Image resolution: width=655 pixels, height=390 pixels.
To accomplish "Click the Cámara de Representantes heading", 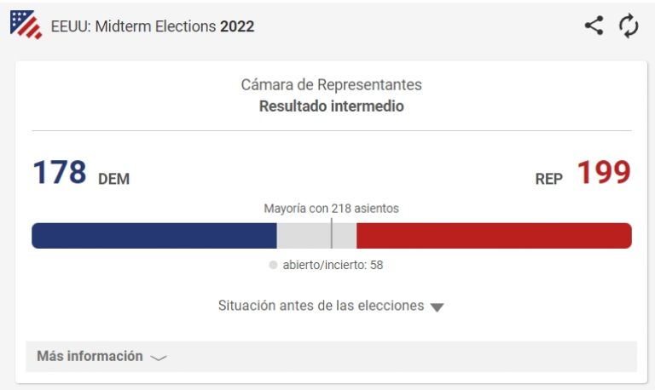I will coord(331,84).
